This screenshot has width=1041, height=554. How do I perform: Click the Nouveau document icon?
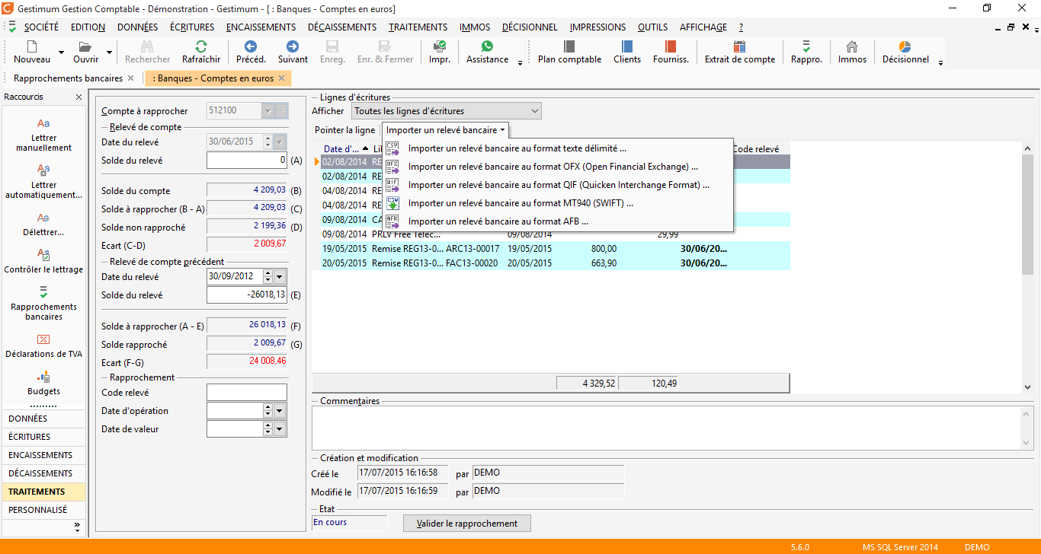click(32, 46)
